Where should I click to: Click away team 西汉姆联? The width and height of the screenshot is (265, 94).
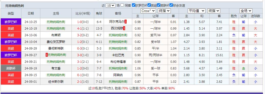tap(117, 29)
